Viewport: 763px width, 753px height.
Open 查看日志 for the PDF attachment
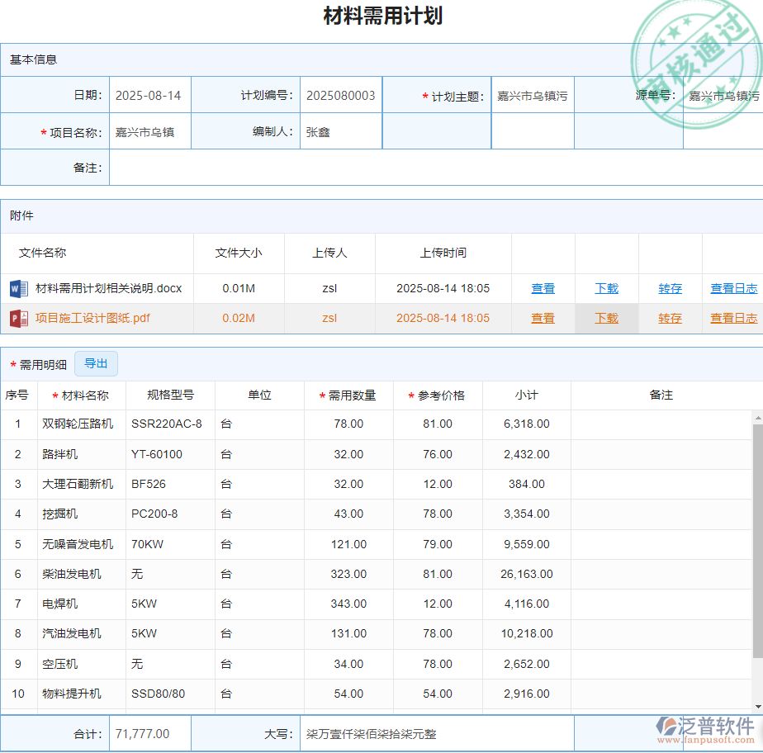(x=733, y=319)
